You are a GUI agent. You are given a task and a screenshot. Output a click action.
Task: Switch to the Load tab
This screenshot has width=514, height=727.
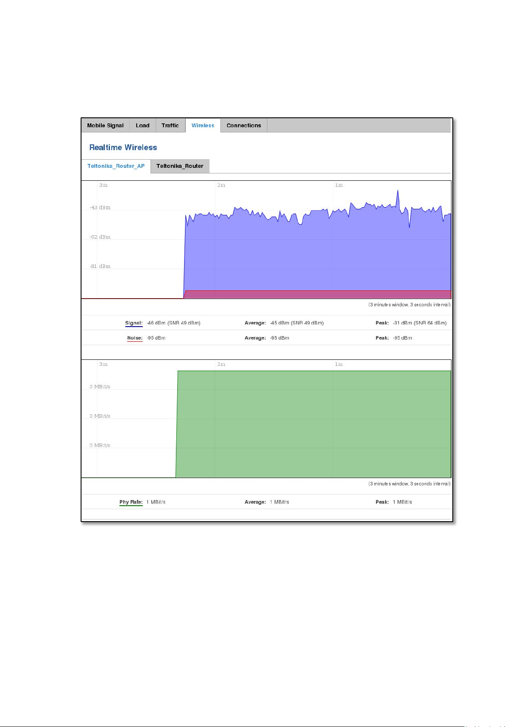click(x=142, y=126)
